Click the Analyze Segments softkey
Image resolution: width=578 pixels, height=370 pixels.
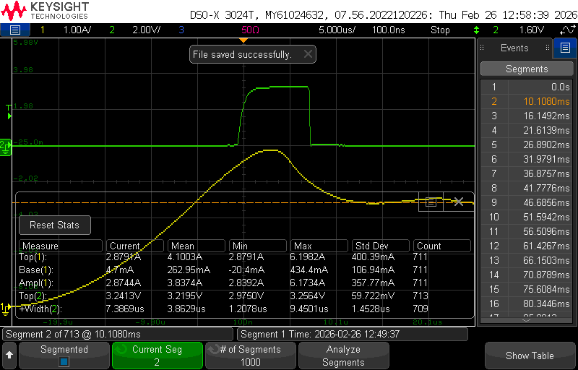(x=344, y=356)
